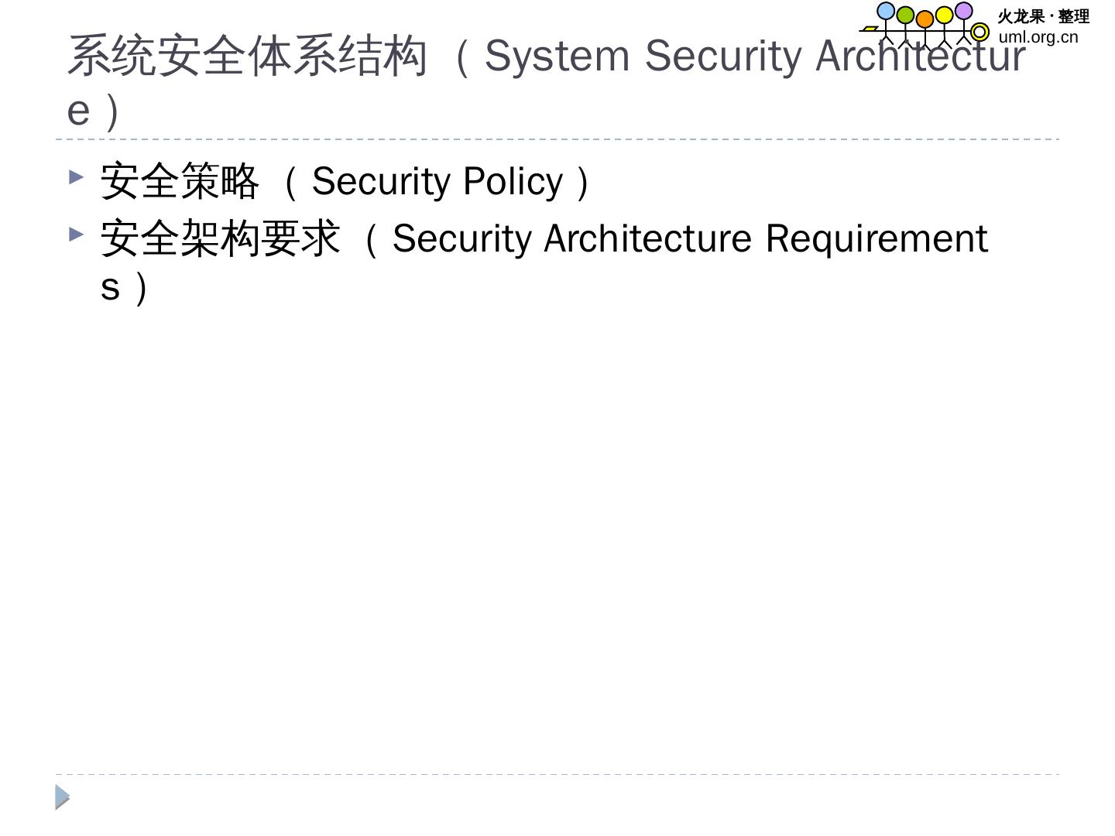Screen dimensions: 1115x836
Task: Click the blue arrow icon at bottom-left corner
Action: point(63,797)
